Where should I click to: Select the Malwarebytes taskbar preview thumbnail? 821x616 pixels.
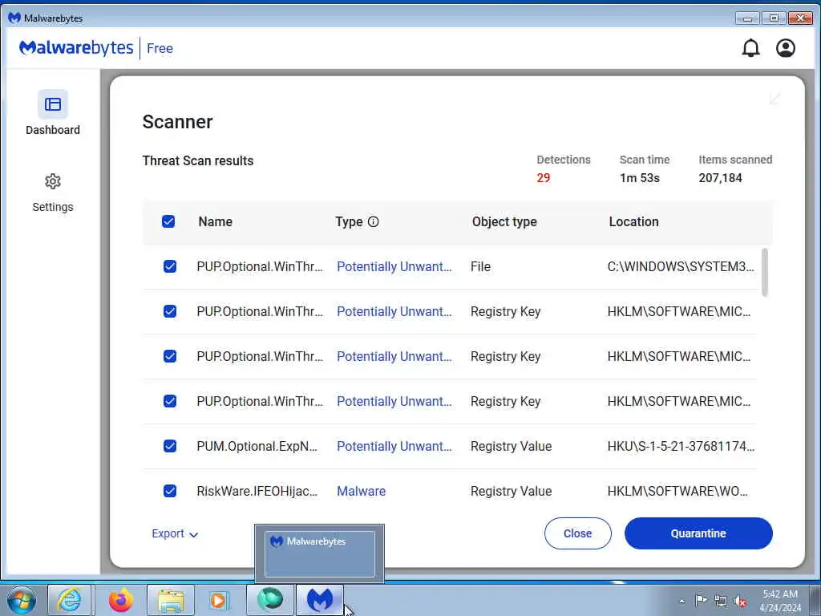point(319,553)
